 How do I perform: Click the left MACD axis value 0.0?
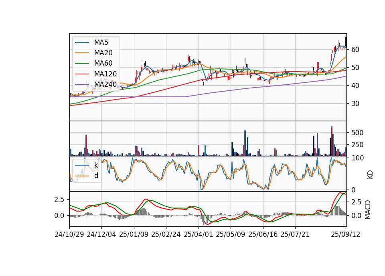click(x=59, y=216)
